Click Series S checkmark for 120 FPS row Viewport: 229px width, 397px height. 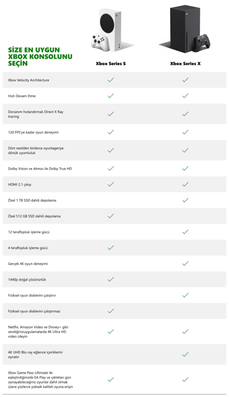[111, 132]
